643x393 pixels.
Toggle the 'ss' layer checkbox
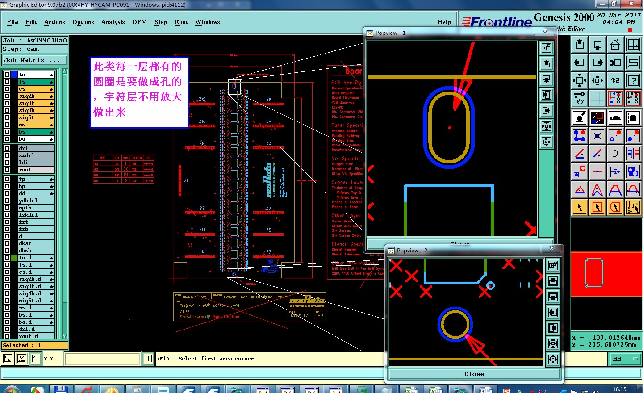pos(7,125)
